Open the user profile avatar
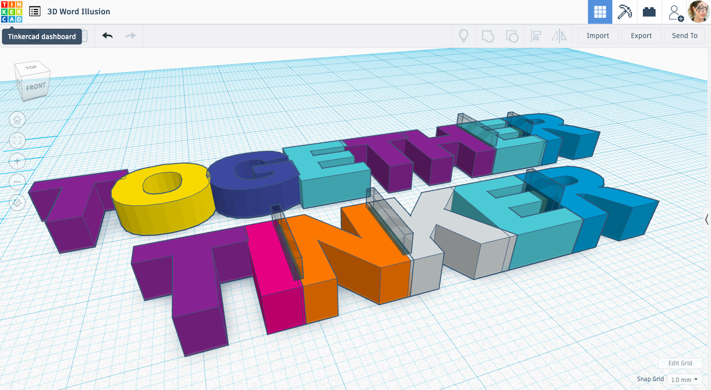Image resolution: width=711 pixels, height=390 pixels. point(699,11)
